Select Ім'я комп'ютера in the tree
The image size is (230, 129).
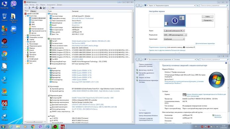[x=37, y=20]
